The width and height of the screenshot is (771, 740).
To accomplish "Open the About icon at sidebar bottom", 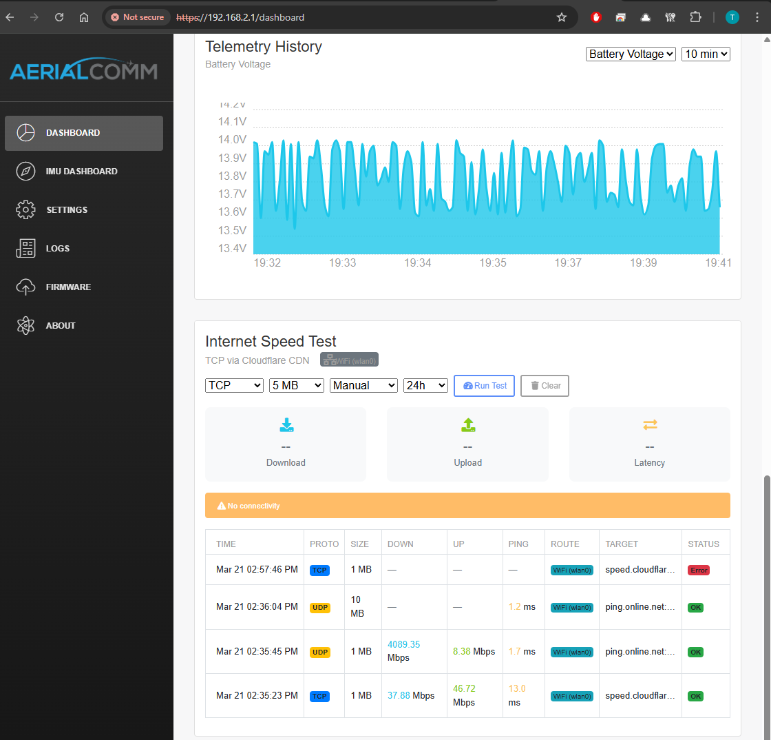I will click(26, 325).
